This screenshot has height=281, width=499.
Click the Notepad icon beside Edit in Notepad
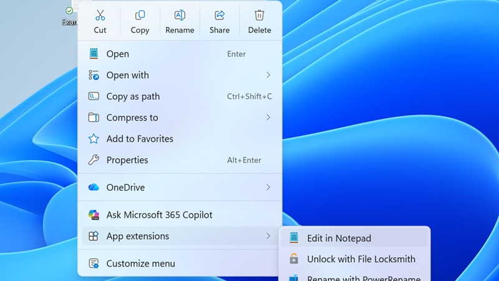294,238
